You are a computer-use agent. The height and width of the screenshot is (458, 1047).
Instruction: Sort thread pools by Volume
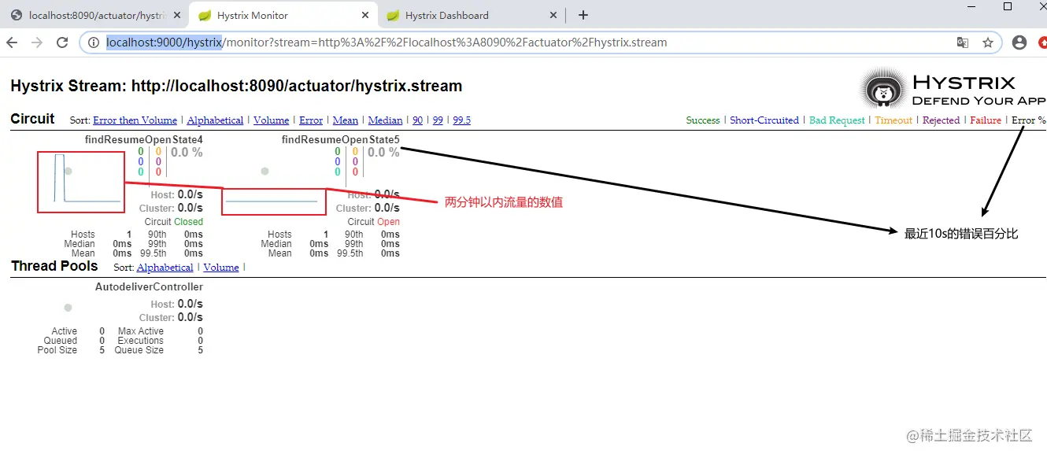coord(221,268)
